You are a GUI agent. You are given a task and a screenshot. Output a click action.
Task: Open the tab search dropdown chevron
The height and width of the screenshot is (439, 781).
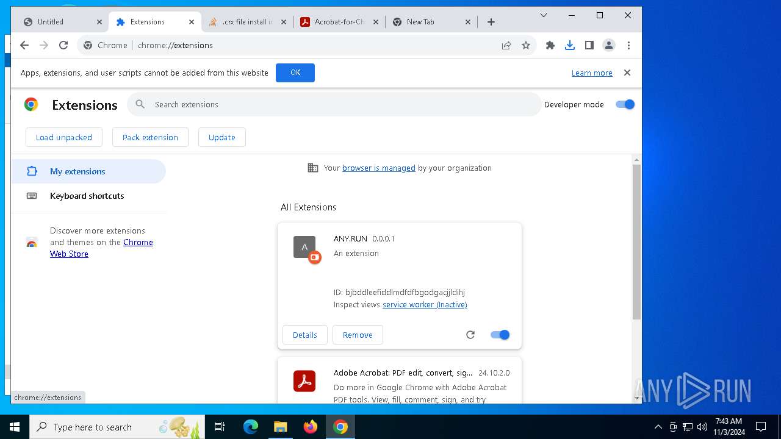click(x=544, y=15)
